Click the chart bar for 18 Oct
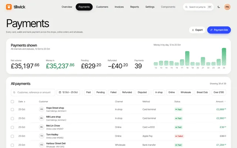The height and width of the screenshot is (148, 237). click(x=187, y=58)
